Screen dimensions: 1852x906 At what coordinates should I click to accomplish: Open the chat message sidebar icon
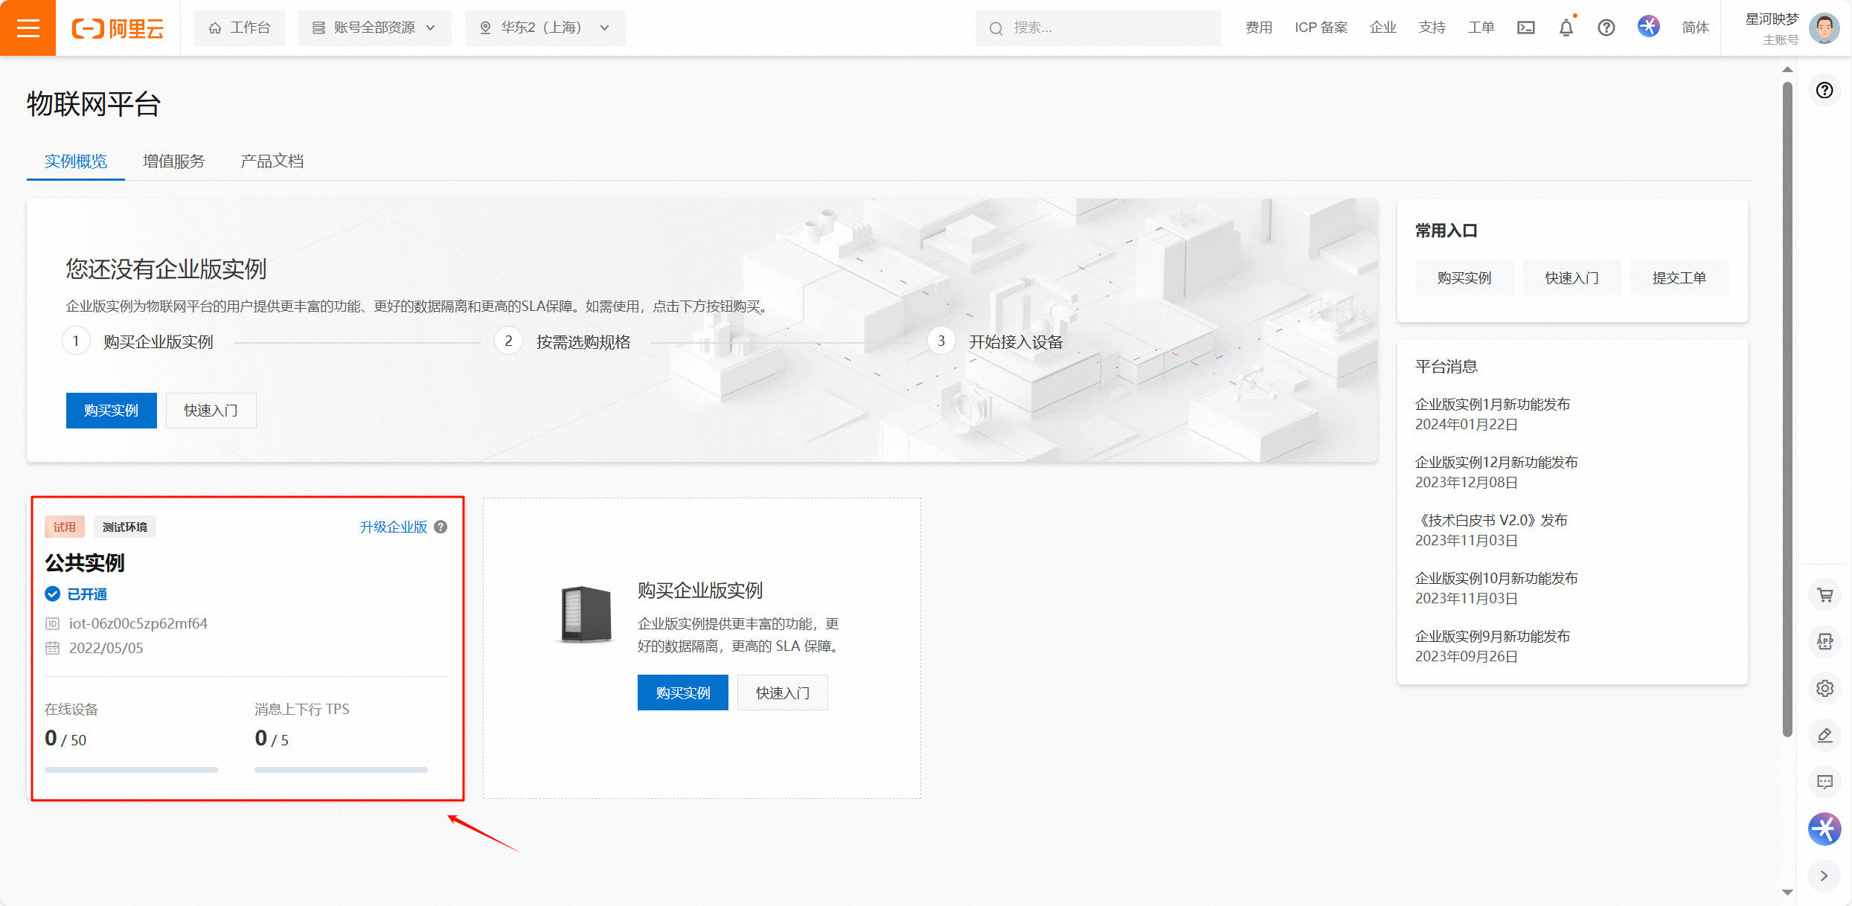pos(1824,783)
